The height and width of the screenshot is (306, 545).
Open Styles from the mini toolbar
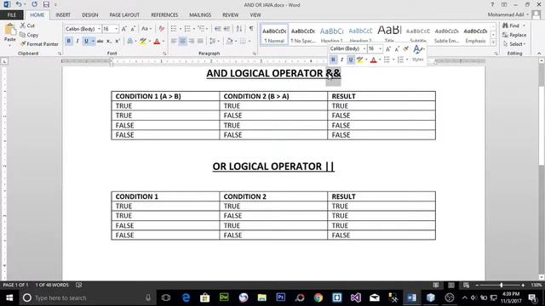pos(418,54)
